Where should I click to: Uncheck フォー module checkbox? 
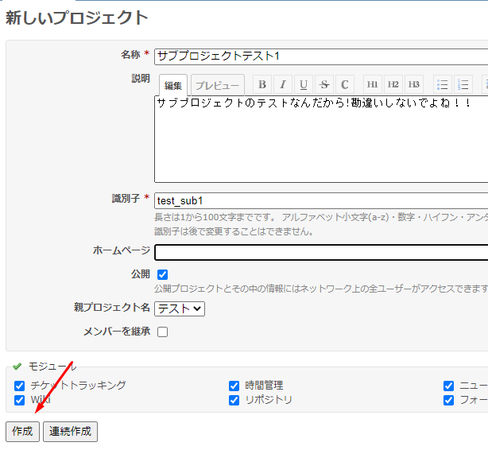(x=448, y=400)
